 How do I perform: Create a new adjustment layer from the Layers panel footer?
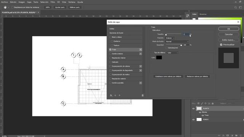pyautogui.click(x=232, y=135)
